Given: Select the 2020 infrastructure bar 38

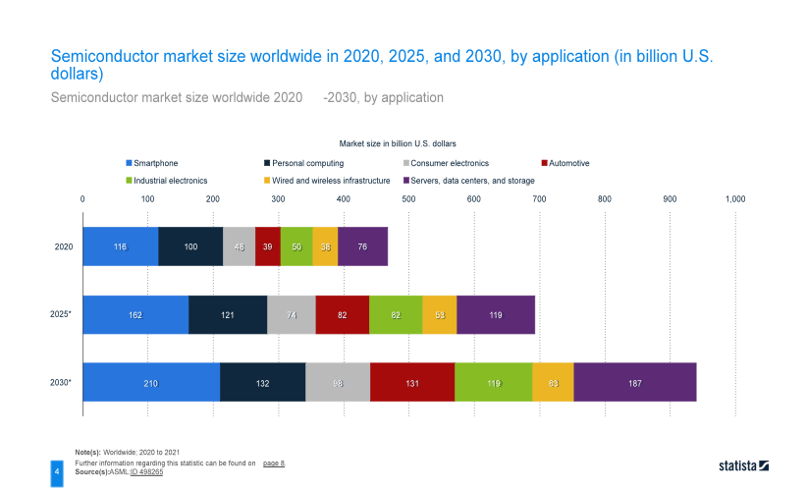Looking at the screenshot, I should (325, 246).
